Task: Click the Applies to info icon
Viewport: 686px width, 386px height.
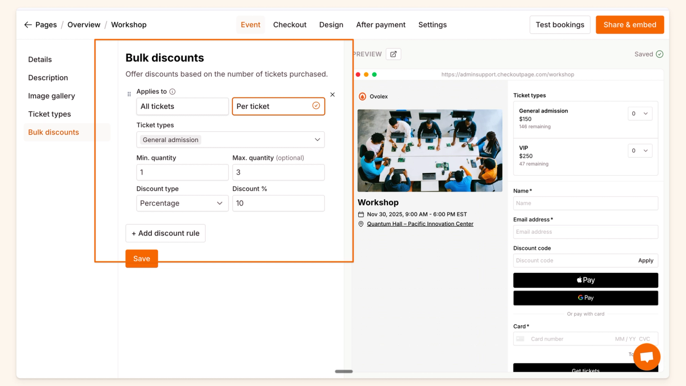Action: click(172, 92)
